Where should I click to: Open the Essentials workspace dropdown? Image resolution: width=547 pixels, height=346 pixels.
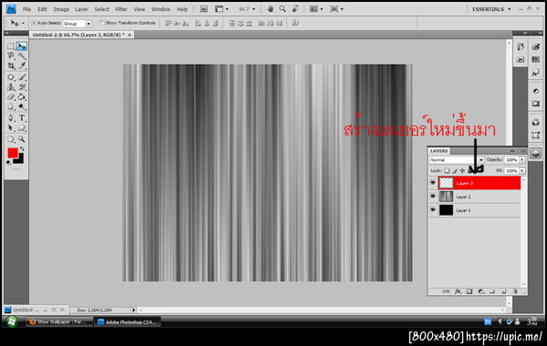point(491,9)
